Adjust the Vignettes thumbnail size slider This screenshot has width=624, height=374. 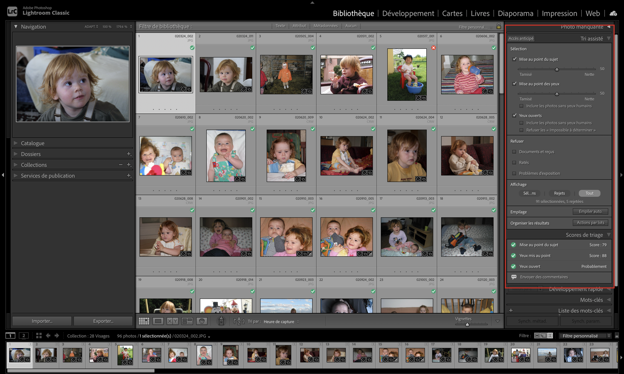(467, 325)
